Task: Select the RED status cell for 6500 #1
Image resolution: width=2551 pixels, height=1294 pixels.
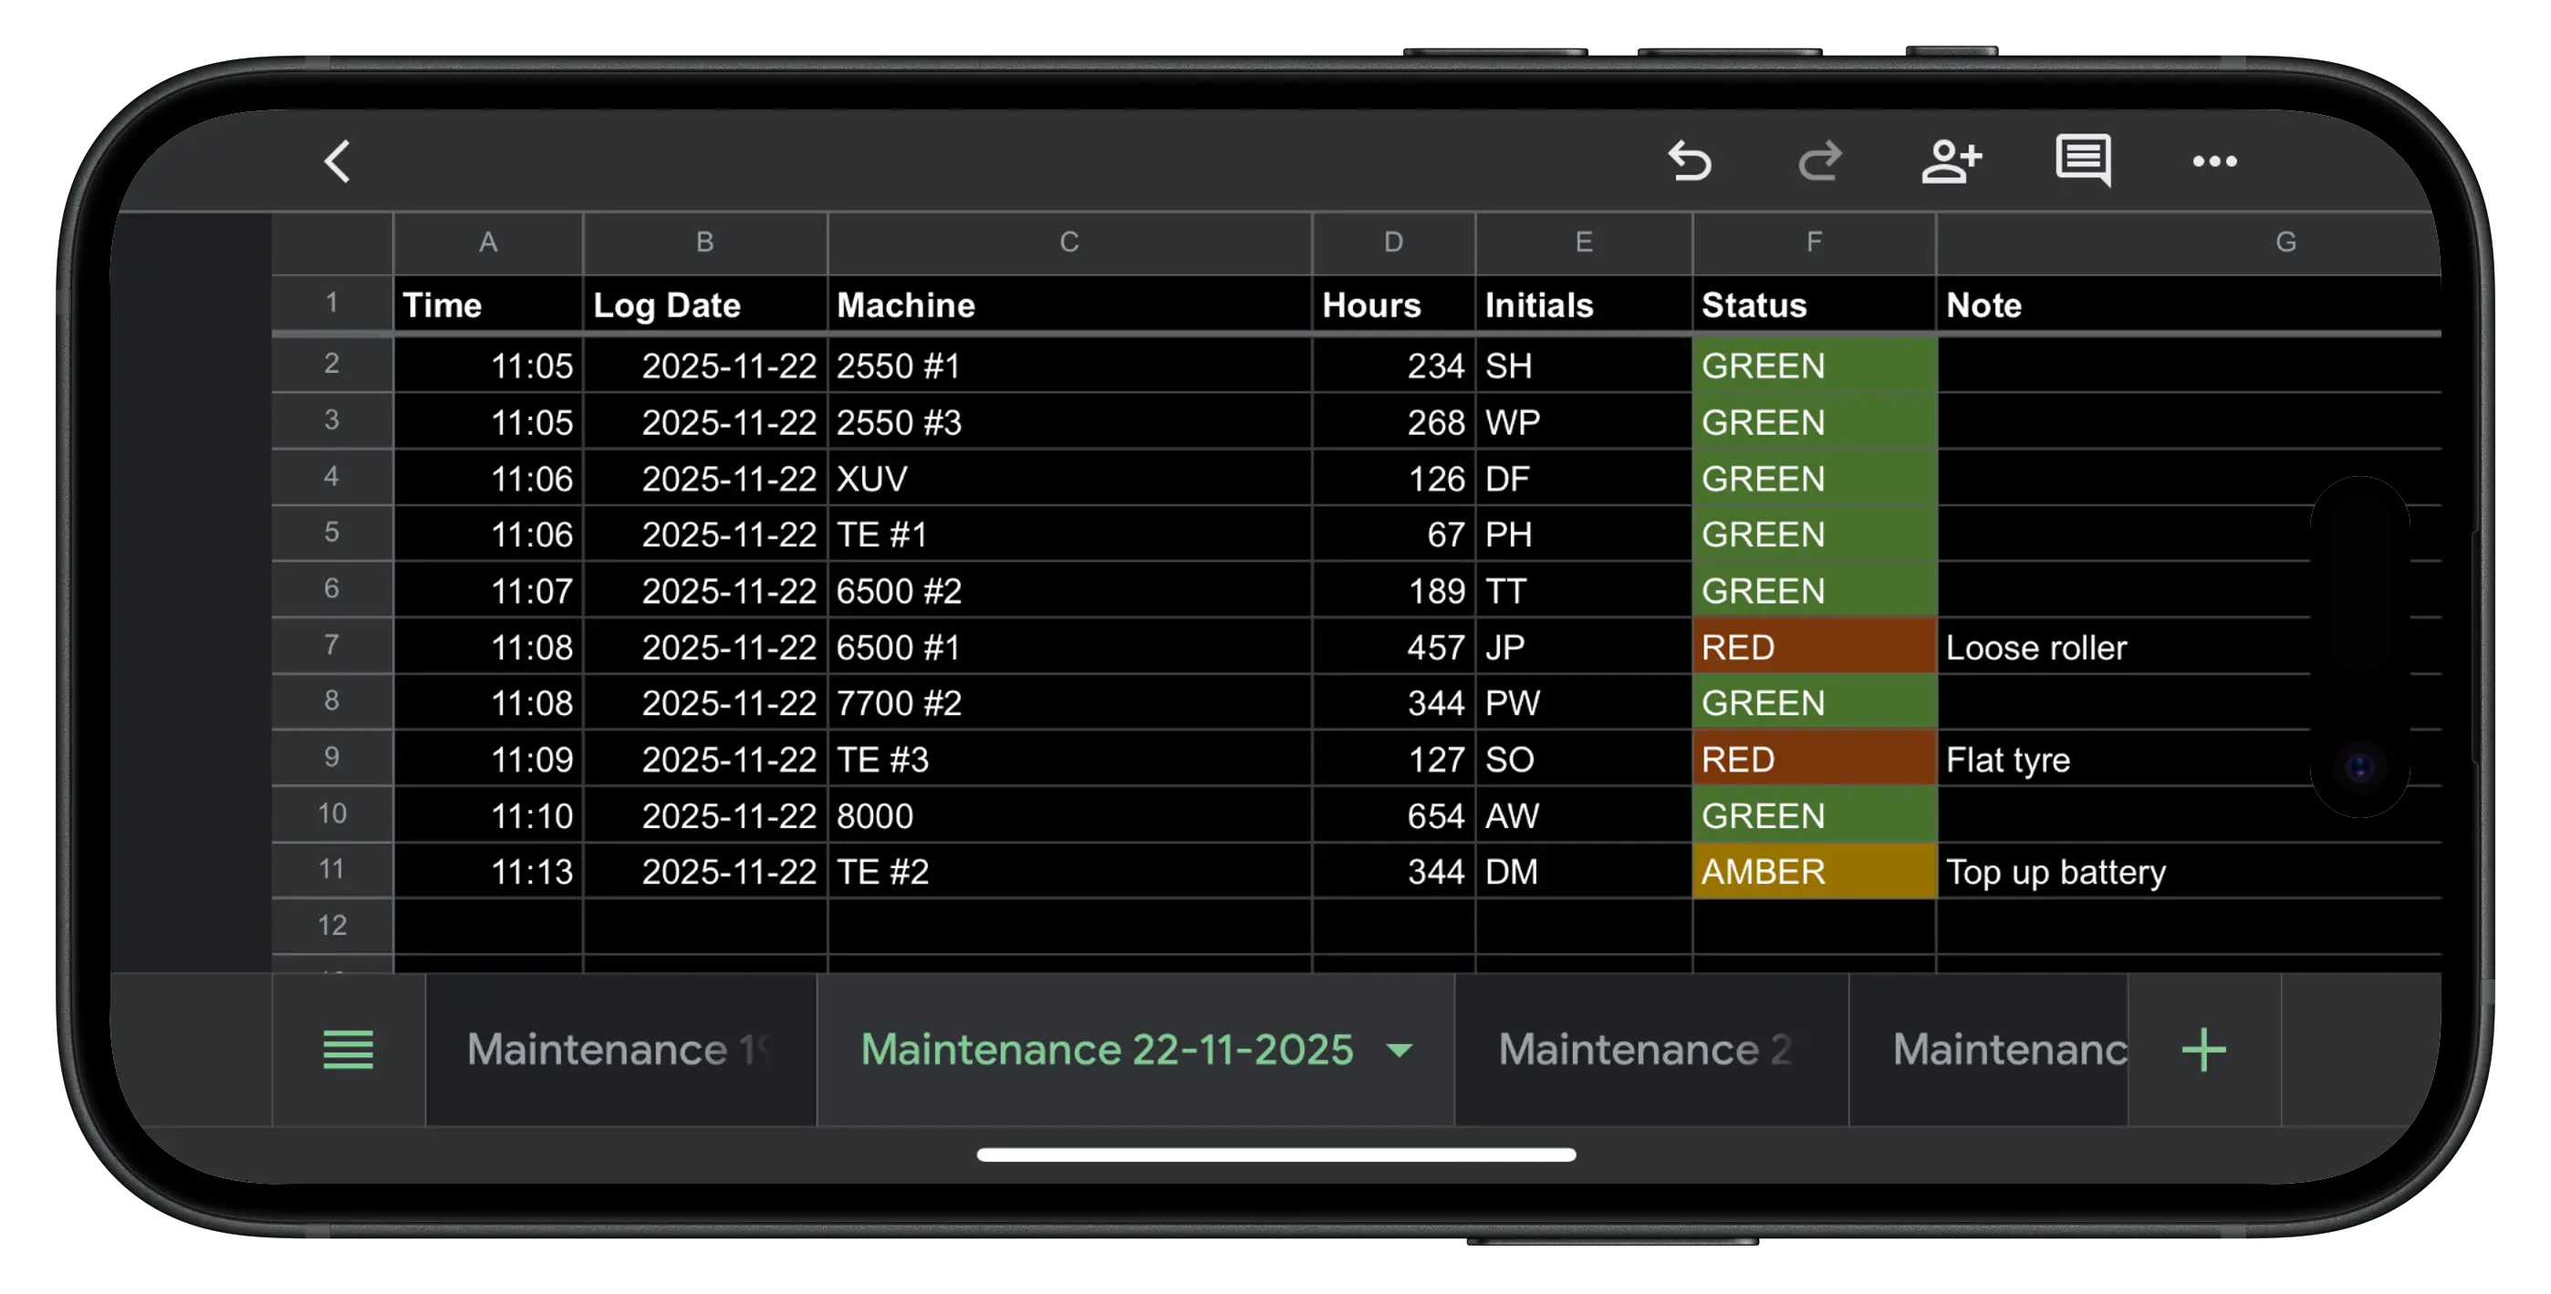Action: 1813,647
